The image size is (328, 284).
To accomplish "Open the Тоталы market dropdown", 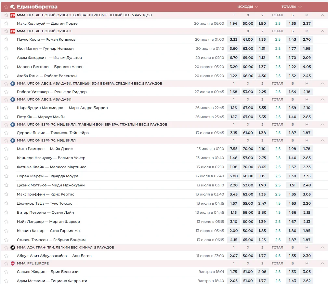I will pyautogui.click(x=291, y=7).
